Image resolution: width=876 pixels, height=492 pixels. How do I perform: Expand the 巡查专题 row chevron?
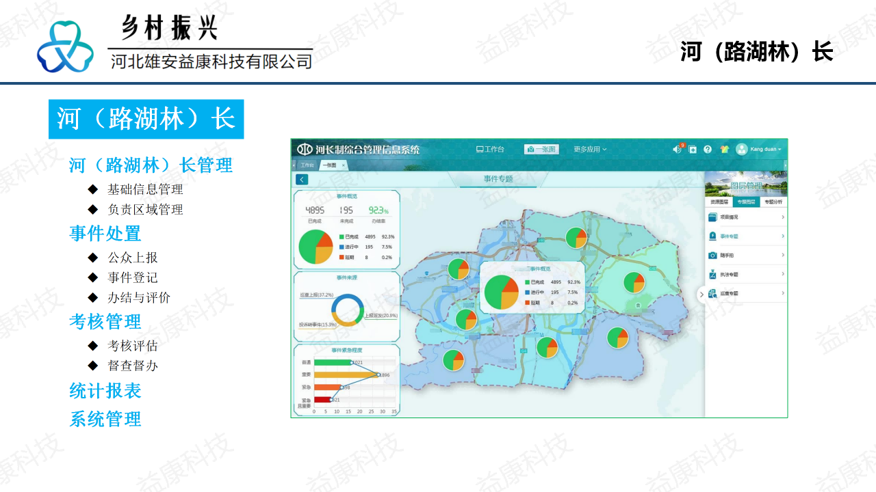[x=783, y=293]
